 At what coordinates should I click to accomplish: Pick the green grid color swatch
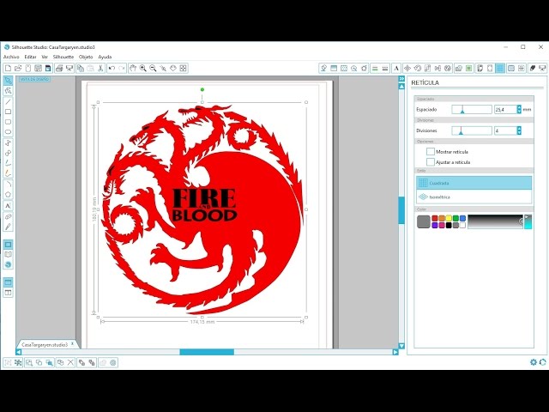[x=455, y=218]
